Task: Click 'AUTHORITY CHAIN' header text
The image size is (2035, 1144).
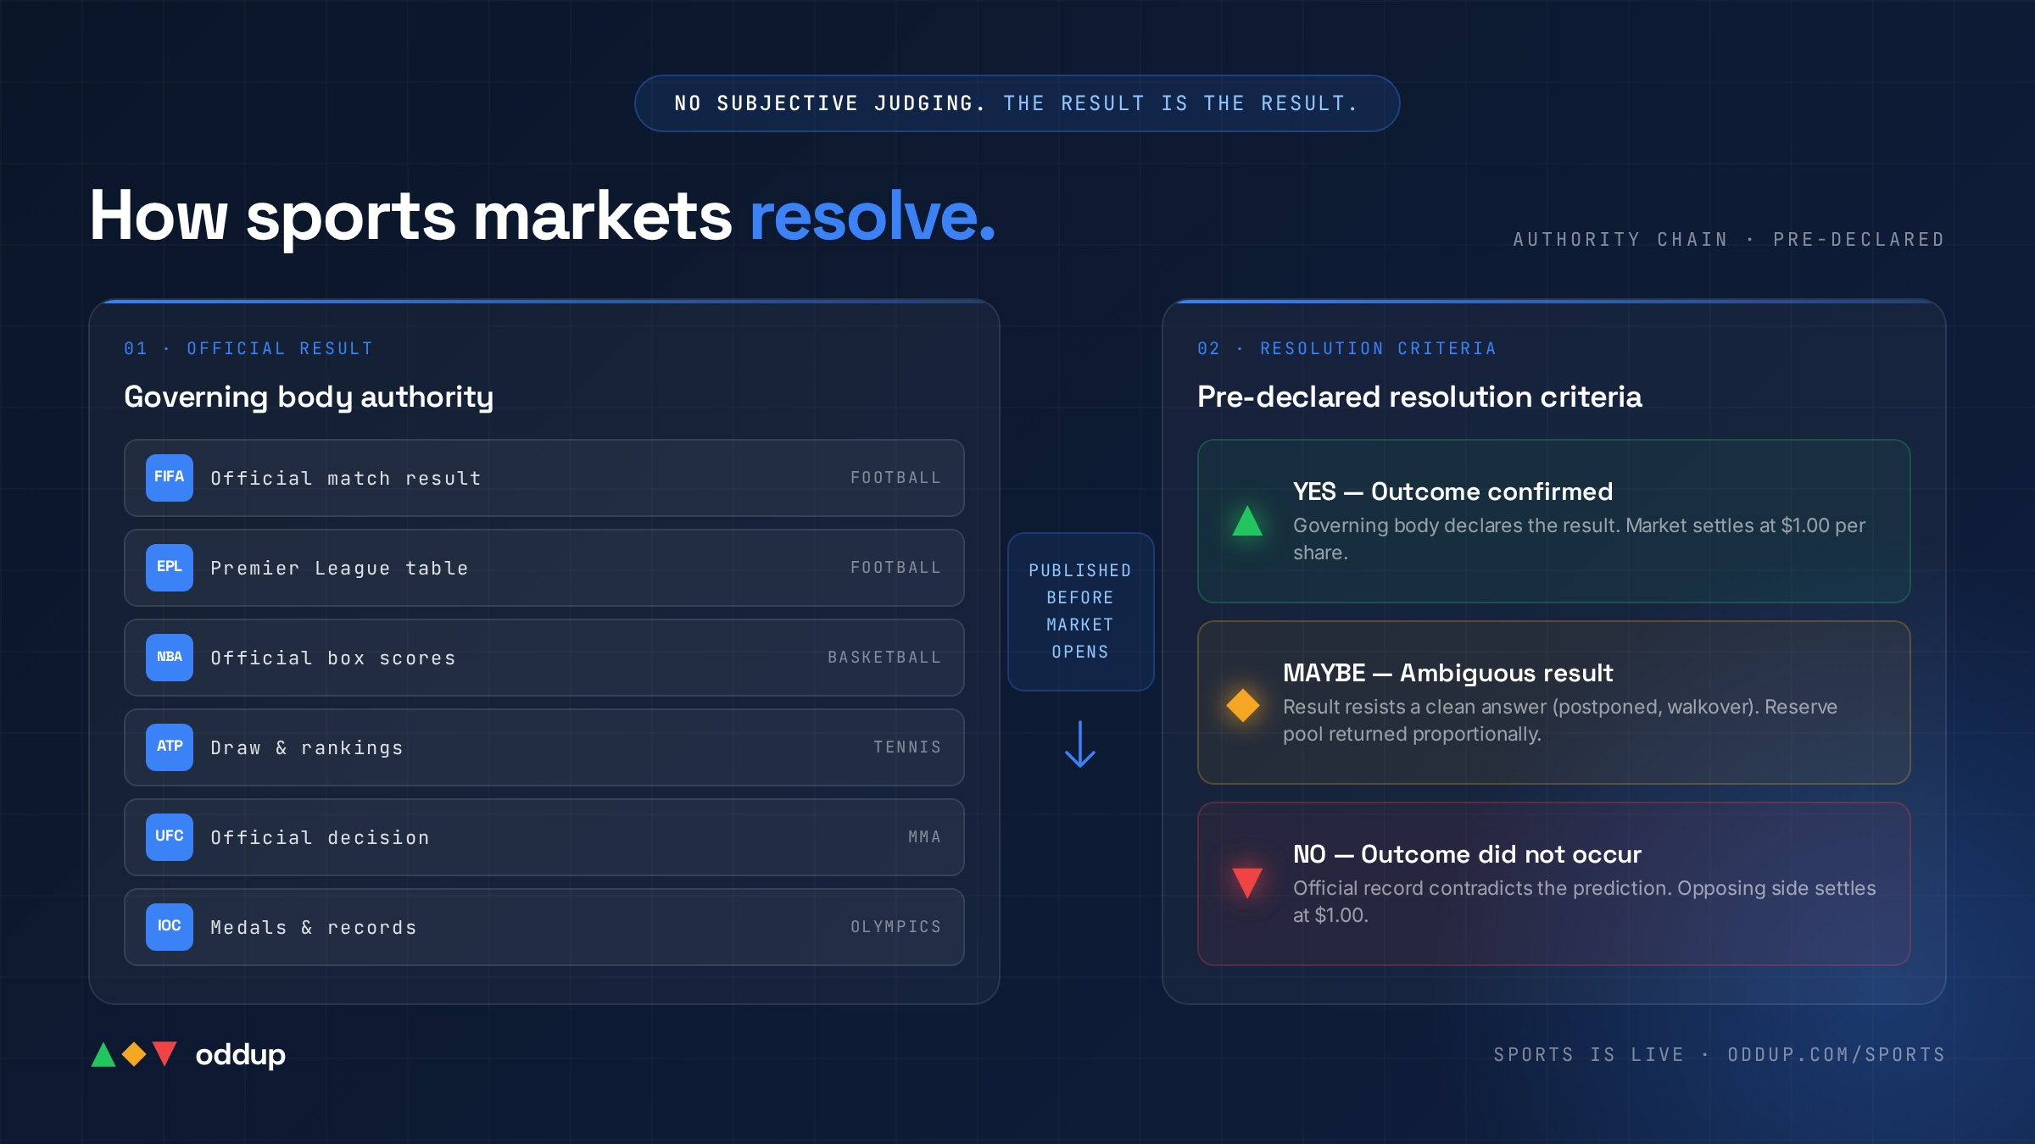Action: tap(1620, 240)
